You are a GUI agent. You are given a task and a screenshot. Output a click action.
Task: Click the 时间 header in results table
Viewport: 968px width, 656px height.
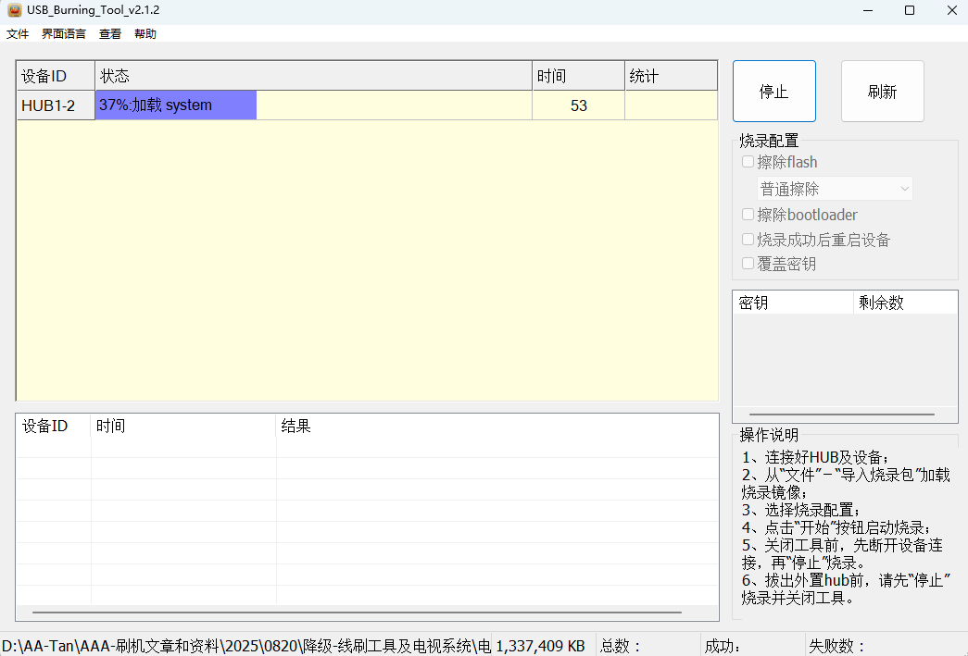click(x=183, y=426)
